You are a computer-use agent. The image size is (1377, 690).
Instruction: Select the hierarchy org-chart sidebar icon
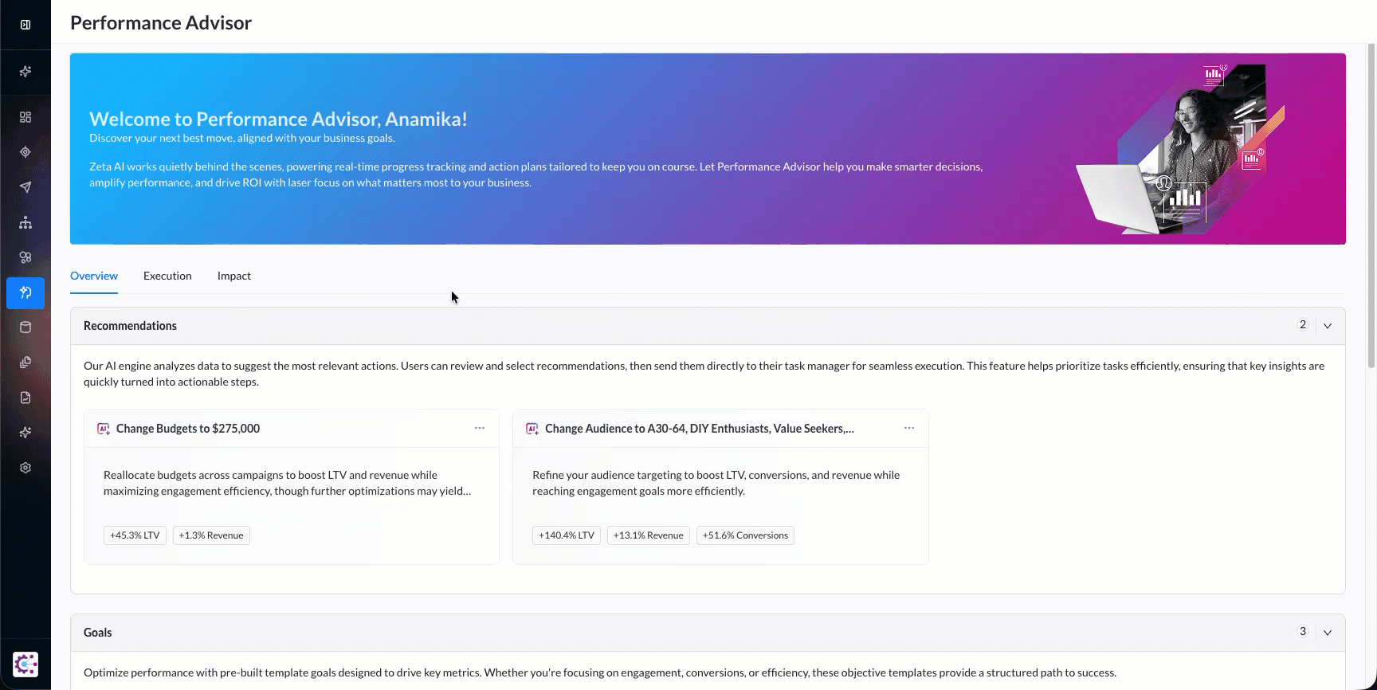[25, 222]
